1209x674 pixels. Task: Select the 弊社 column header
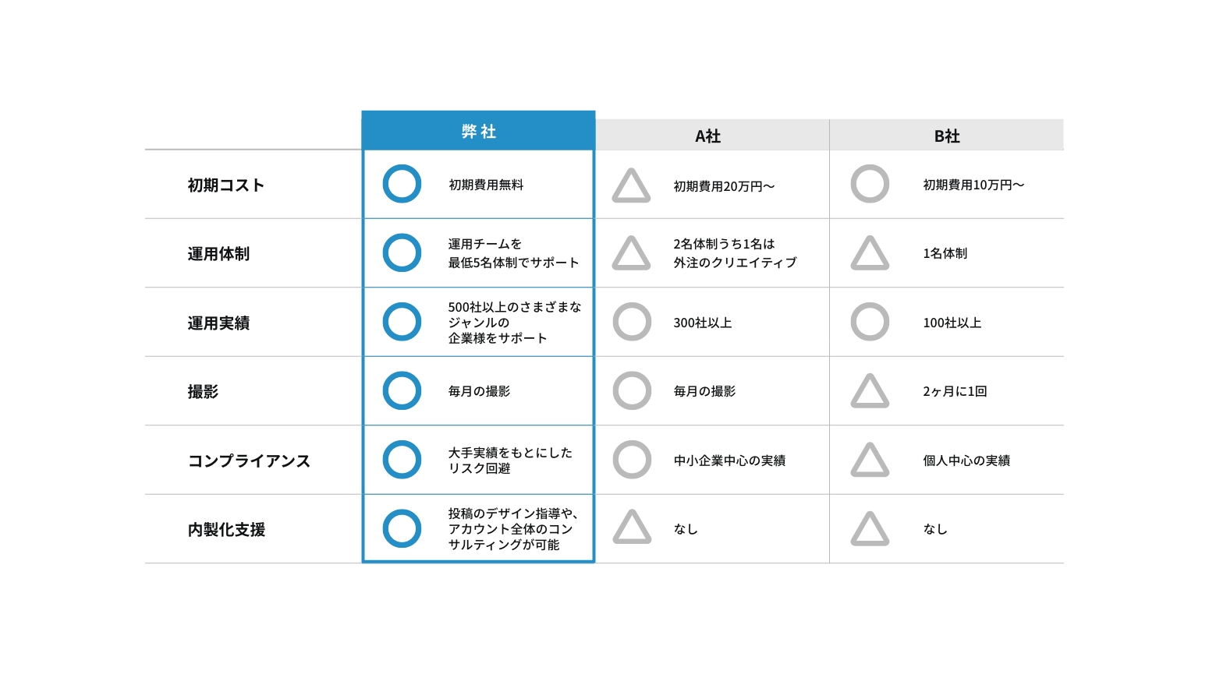click(478, 131)
